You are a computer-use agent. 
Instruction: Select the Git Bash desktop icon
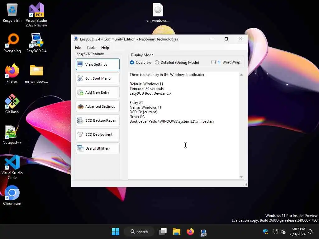(12, 104)
